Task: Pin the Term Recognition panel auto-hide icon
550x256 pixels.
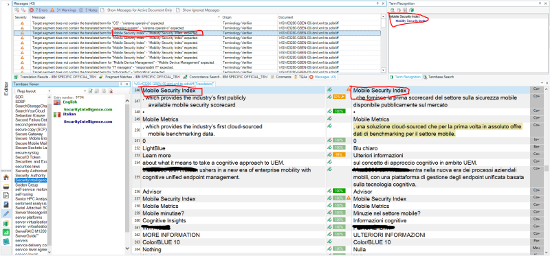Action: [x=540, y=3]
